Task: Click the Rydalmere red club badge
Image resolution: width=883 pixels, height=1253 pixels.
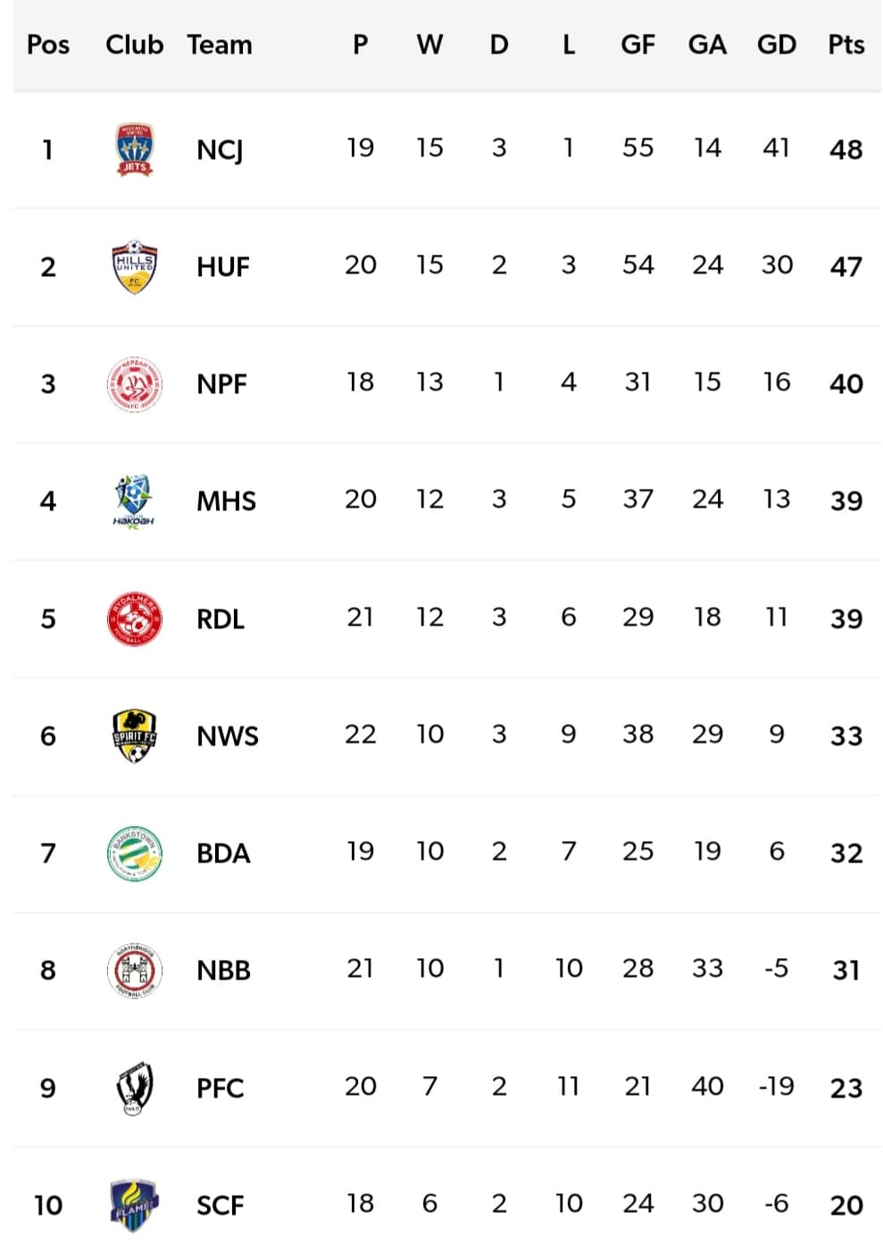Action: tap(134, 618)
